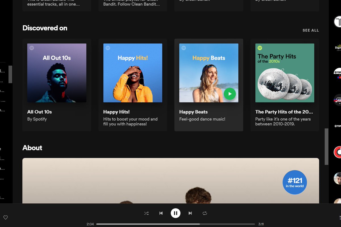This screenshot has height=227, width=341.
Task: Seek in the song progress bar
Action: (176, 224)
